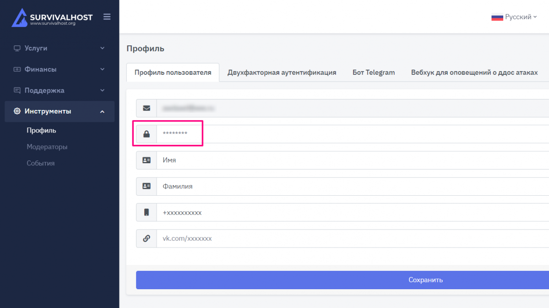Switch to Двухфакторная аутентификация tab
The image size is (549, 308).
(x=282, y=72)
